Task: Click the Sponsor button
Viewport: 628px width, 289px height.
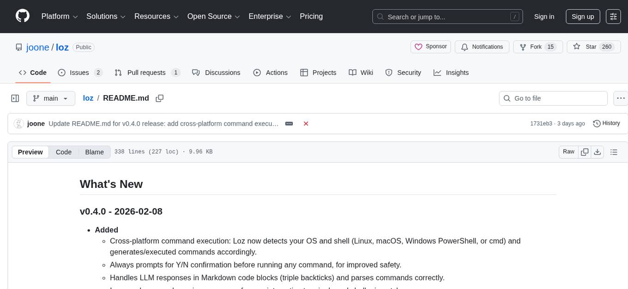Action: [430, 47]
